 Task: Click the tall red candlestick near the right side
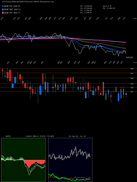click(x=103, y=89)
